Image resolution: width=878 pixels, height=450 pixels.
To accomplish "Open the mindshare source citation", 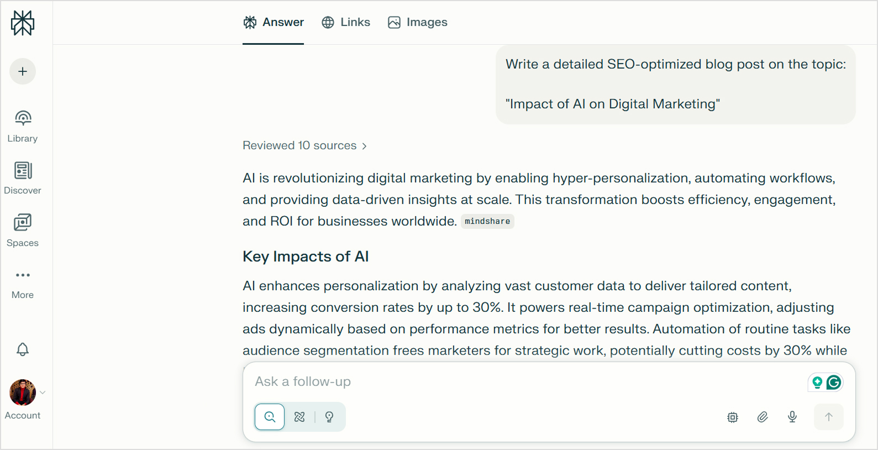I will coord(487,221).
